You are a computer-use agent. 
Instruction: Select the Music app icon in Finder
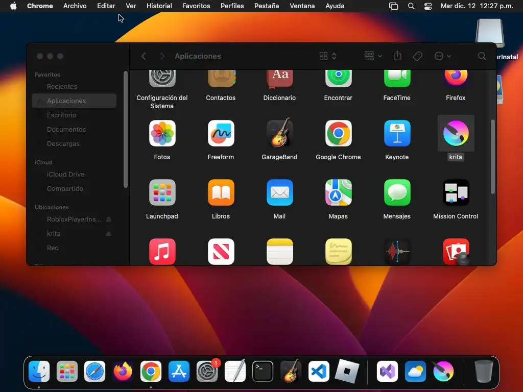click(162, 252)
